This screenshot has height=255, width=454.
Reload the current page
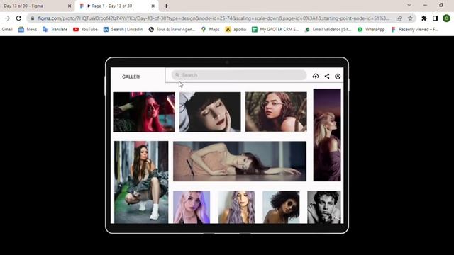(x=18, y=18)
